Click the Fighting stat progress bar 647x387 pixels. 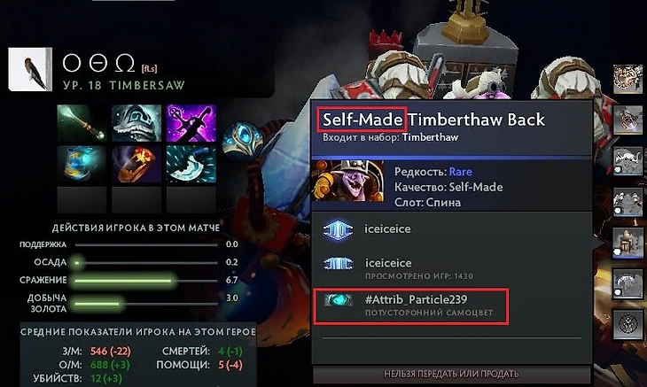[x=146, y=281]
